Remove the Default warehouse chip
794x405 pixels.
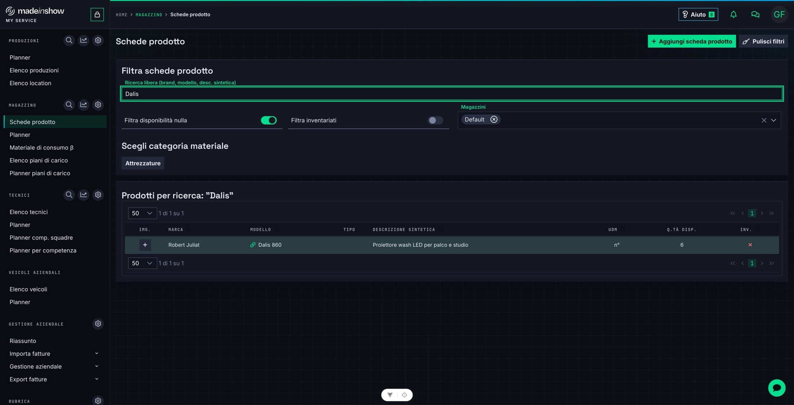tap(494, 119)
